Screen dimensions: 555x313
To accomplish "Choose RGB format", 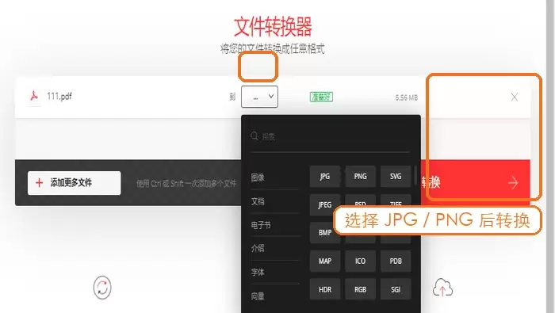I will click(360, 289).
